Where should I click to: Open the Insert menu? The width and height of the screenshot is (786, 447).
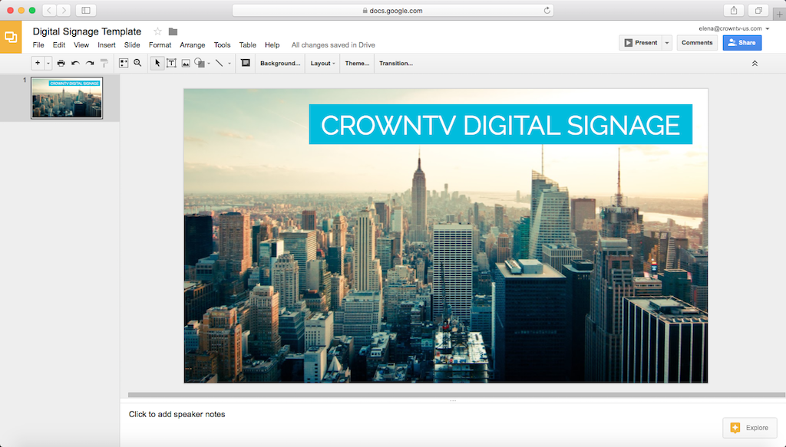pos(106,45)
